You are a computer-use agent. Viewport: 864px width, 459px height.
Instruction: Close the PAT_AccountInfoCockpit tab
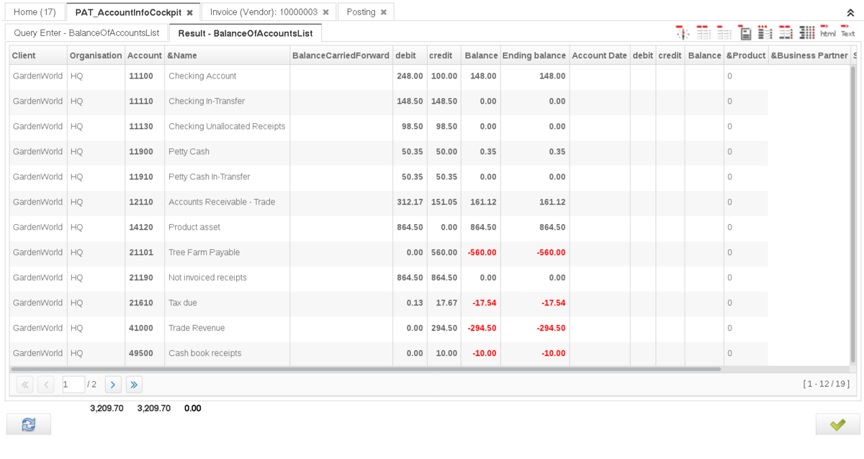click(189, 12)
